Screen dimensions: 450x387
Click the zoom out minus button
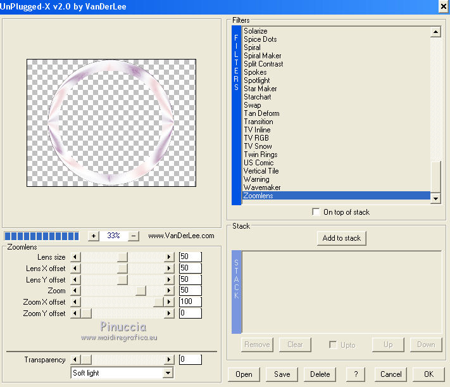point(134,236)
